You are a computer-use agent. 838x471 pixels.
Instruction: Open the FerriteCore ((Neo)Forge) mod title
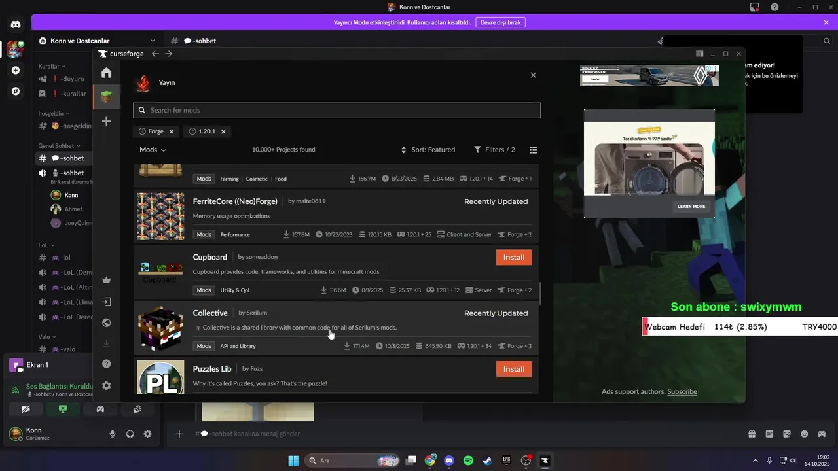coord(235,201)
